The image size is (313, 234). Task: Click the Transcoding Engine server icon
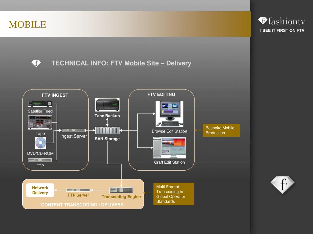pos(121,190)
